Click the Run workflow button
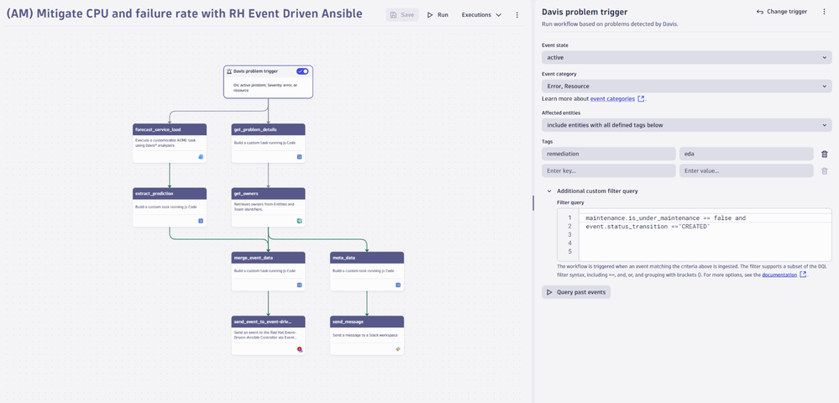 click(438, 15)
